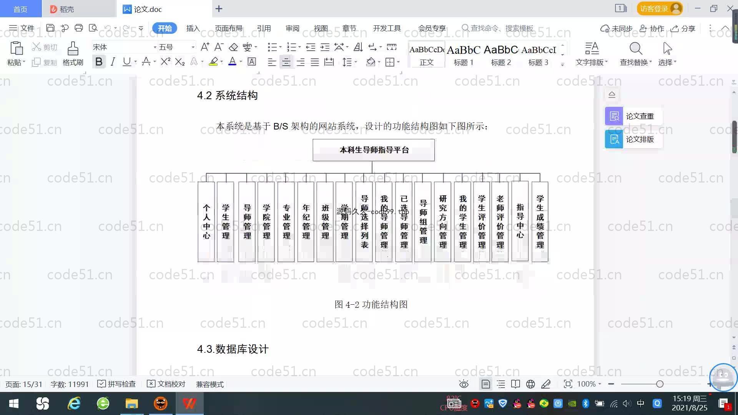Expand the bullet list dropdown arrow
This screenshot has height=415, width=738.
(x=280, y=47)
